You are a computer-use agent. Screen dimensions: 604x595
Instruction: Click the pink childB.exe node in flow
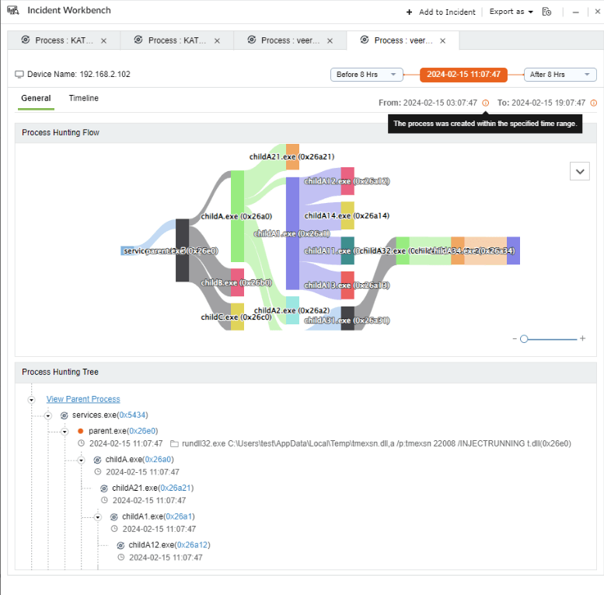237,282
